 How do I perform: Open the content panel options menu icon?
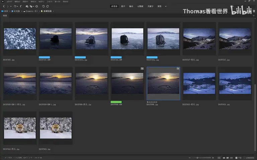coord(254,16)
